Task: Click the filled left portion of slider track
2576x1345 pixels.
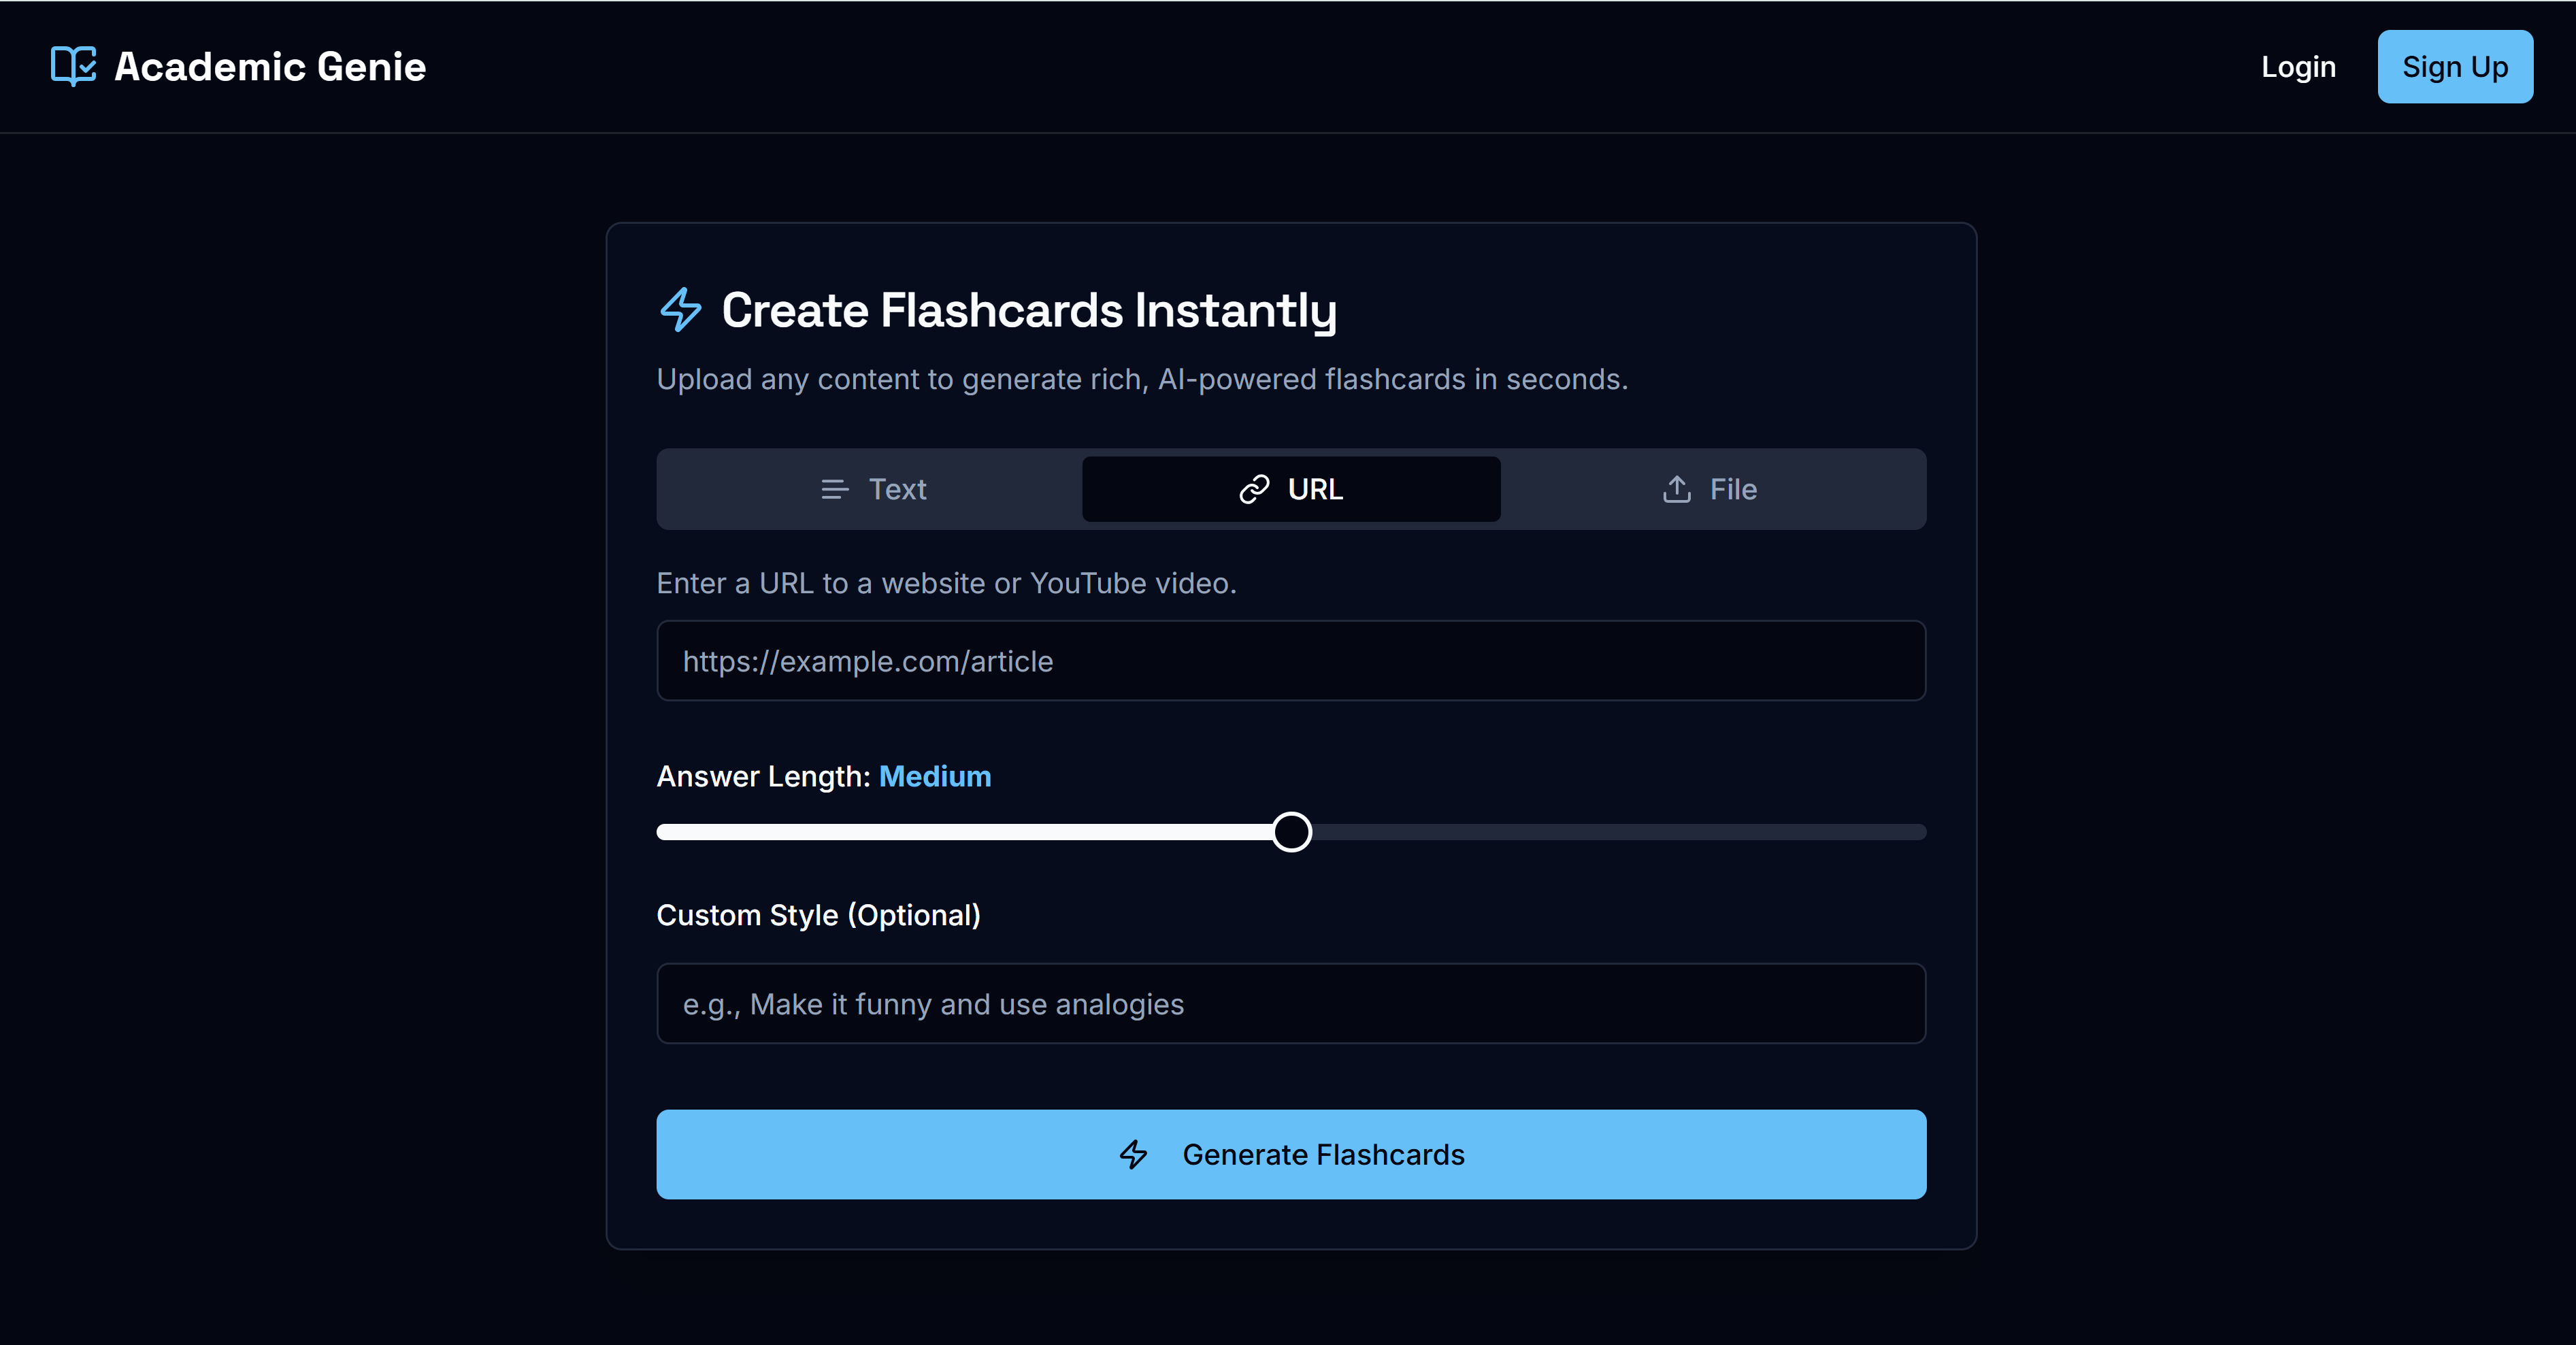Action: (960, 832)
